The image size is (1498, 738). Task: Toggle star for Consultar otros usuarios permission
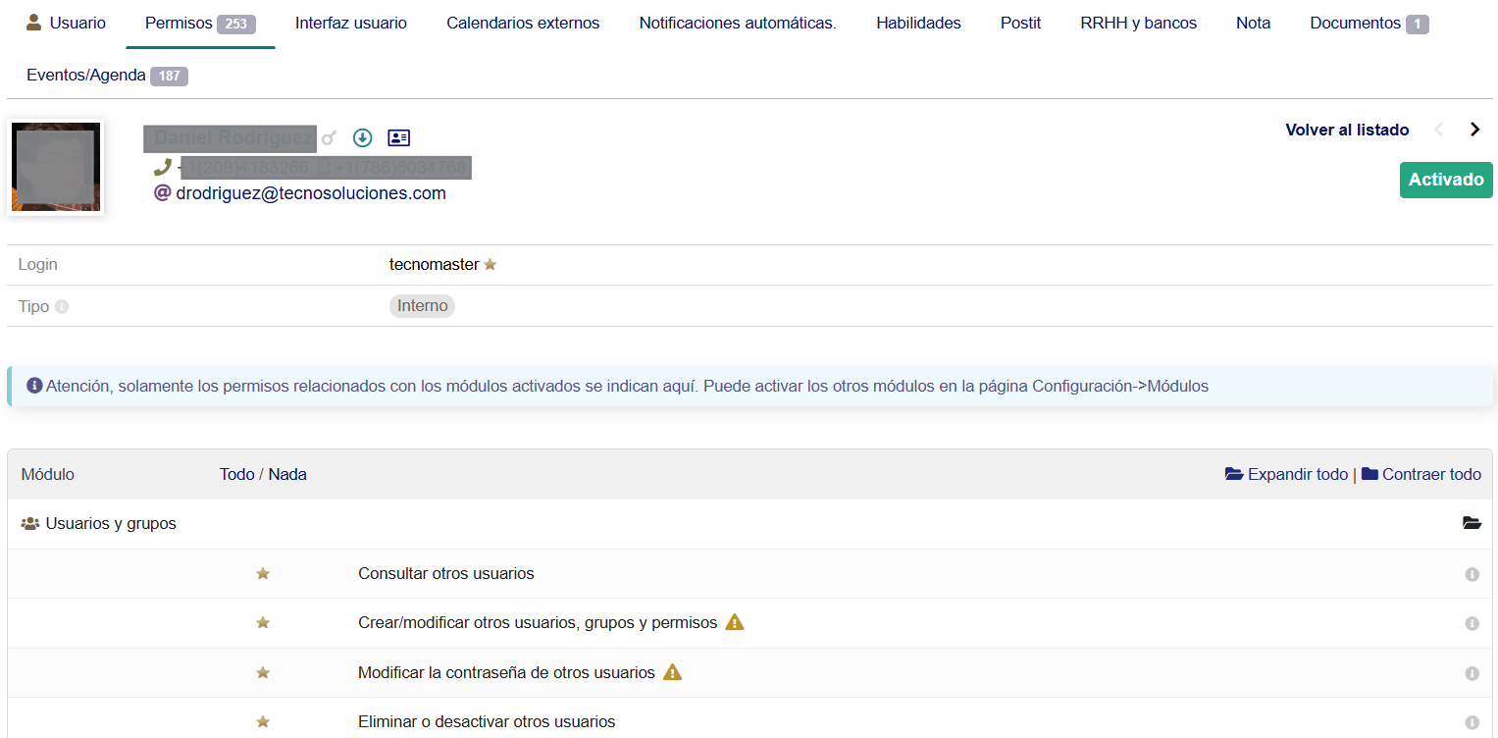coord(263,574)
